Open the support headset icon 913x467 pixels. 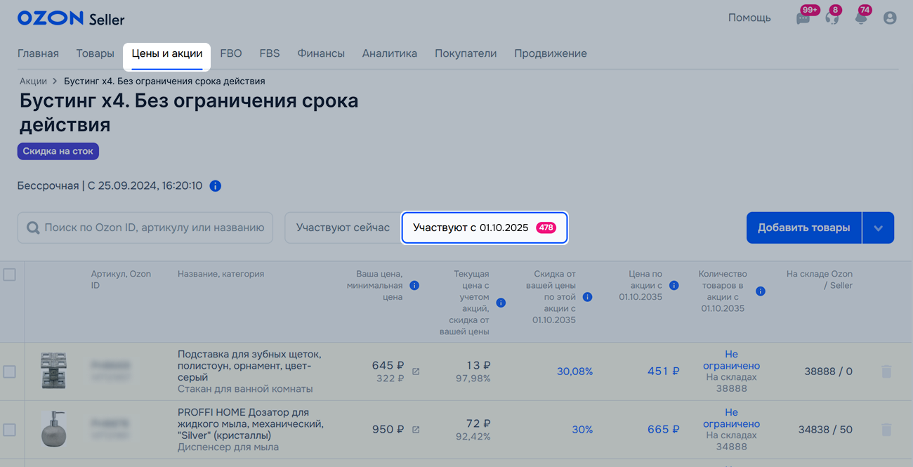point(832,18)
